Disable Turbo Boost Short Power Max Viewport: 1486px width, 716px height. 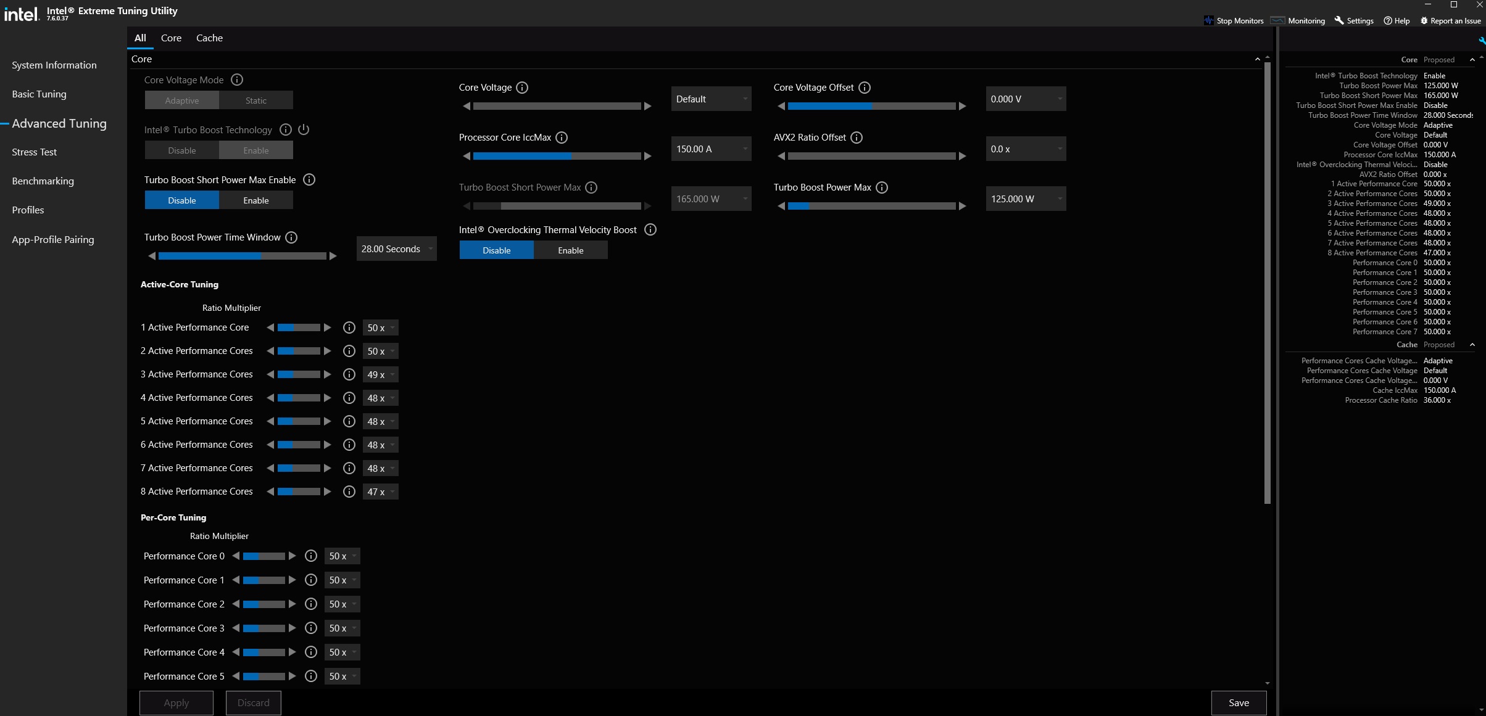(x=182, y=200)
